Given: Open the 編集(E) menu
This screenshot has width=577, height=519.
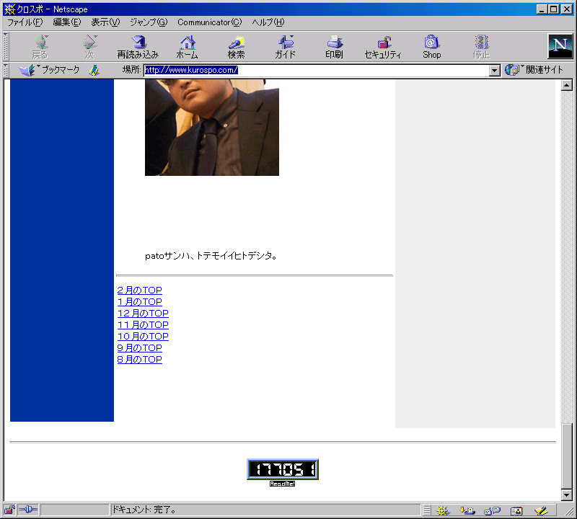Looking at the screenshot, I should (67, 22).
